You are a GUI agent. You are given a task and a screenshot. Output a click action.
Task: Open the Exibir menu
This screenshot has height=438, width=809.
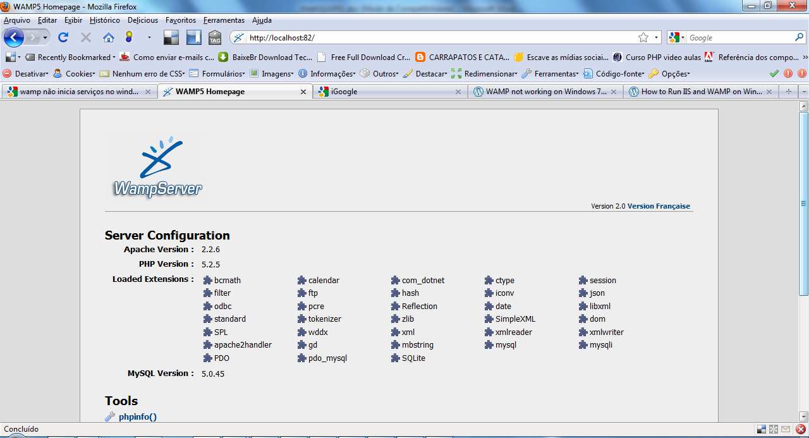(73, 20)
